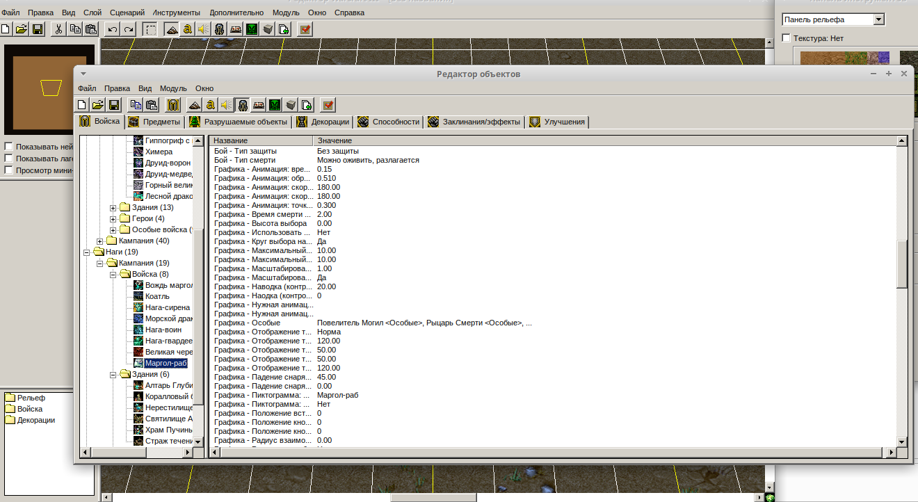Viewport: 918px width, 502px height.
Task: Redo the action in main toolbar
Action: [129, 29]
